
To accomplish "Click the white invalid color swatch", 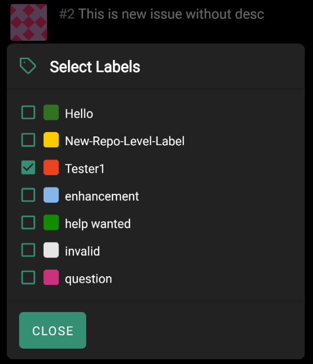I will pos(51,250).
